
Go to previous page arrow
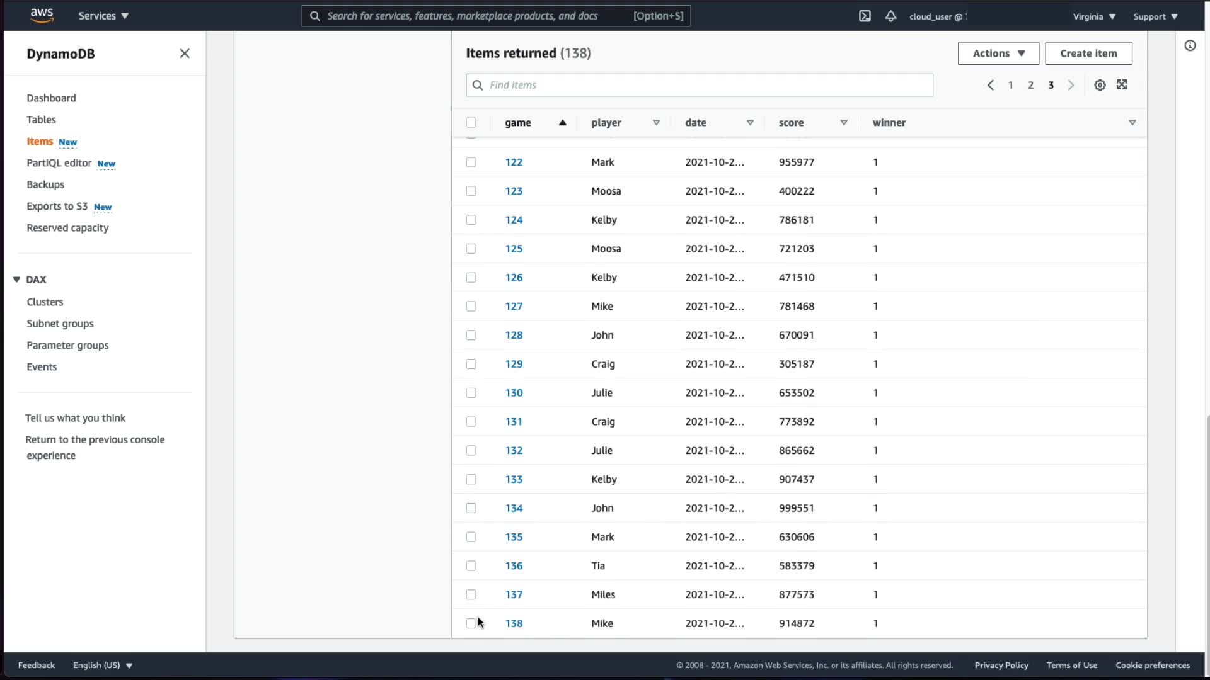(991, 85)
